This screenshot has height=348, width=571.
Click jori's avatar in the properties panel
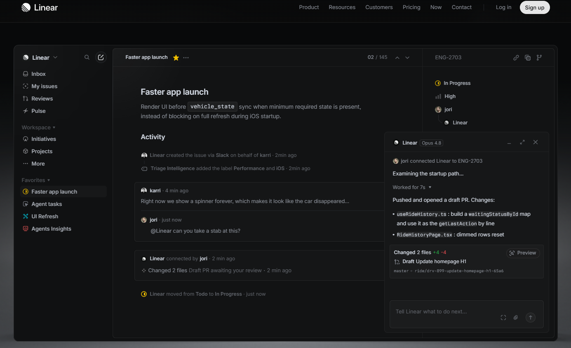click(x=438, y=110)
